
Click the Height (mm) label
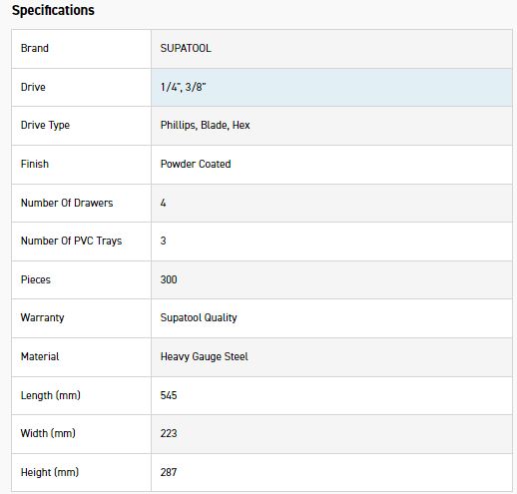point(50,472)
